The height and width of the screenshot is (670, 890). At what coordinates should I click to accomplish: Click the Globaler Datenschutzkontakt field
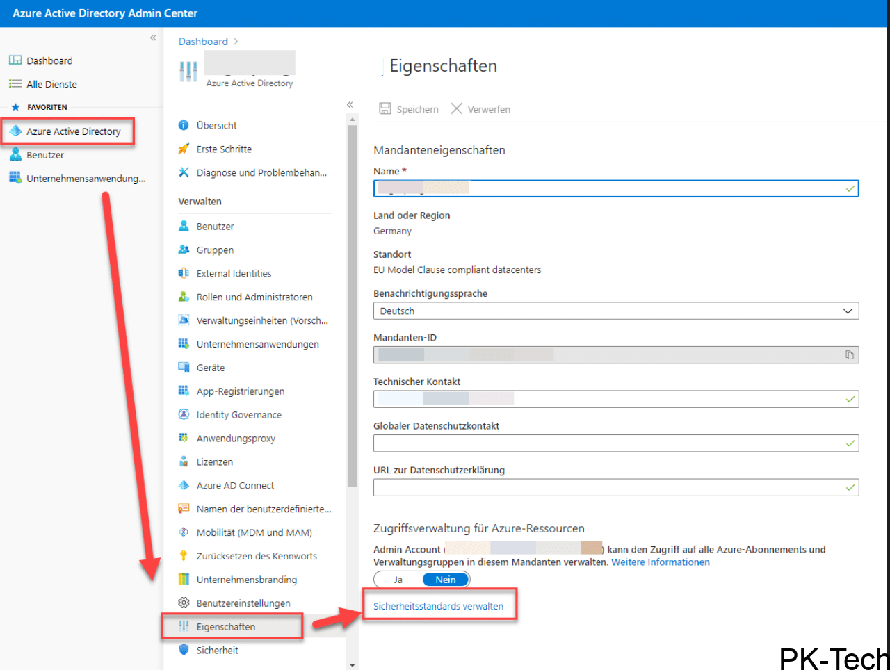616,443
